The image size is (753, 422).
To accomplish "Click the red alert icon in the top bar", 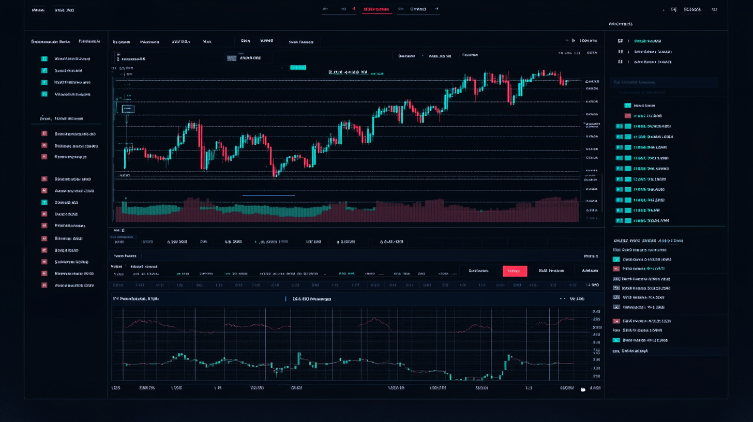I will (354, 9).
